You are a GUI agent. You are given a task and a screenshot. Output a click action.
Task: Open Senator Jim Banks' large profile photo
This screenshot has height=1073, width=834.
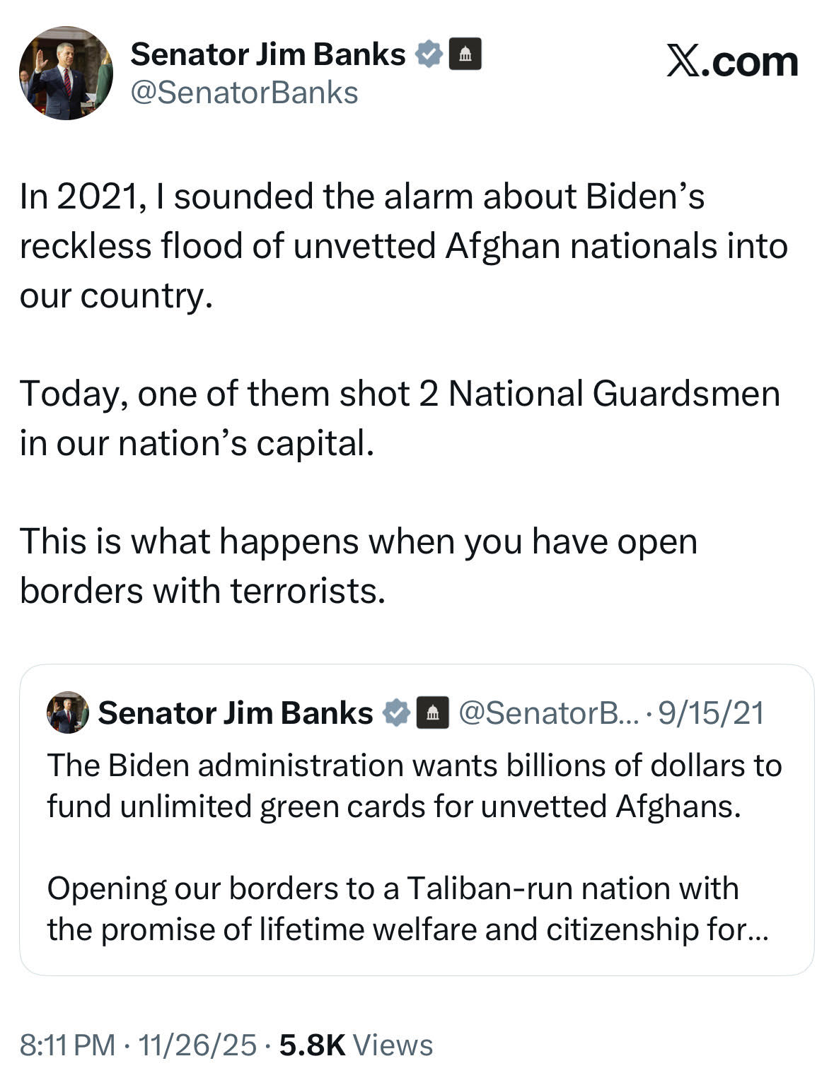coord(66,74)
